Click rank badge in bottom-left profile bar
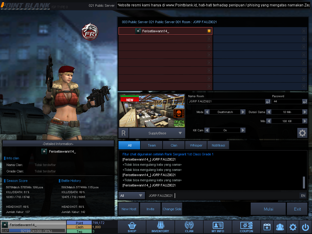Screen dimensions: 312x234 pos(5,225)
